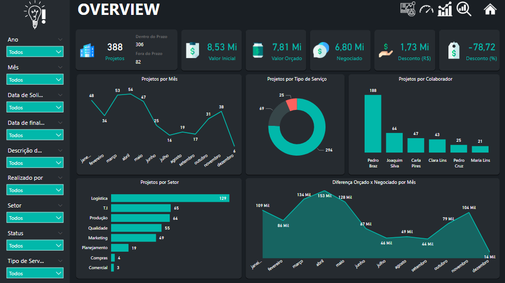Click the red segment of donut chart
Image resolution: width=505 pixels, height=283 pixels.
292,104
